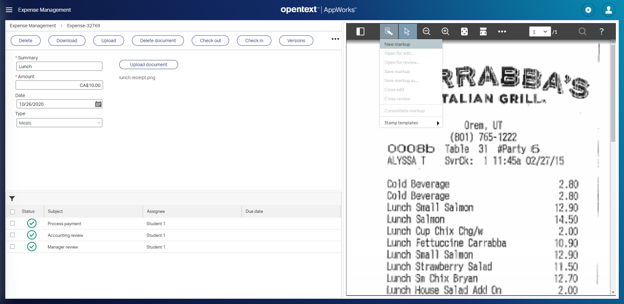Click the Manager review completed status icon

click(32, 247)
